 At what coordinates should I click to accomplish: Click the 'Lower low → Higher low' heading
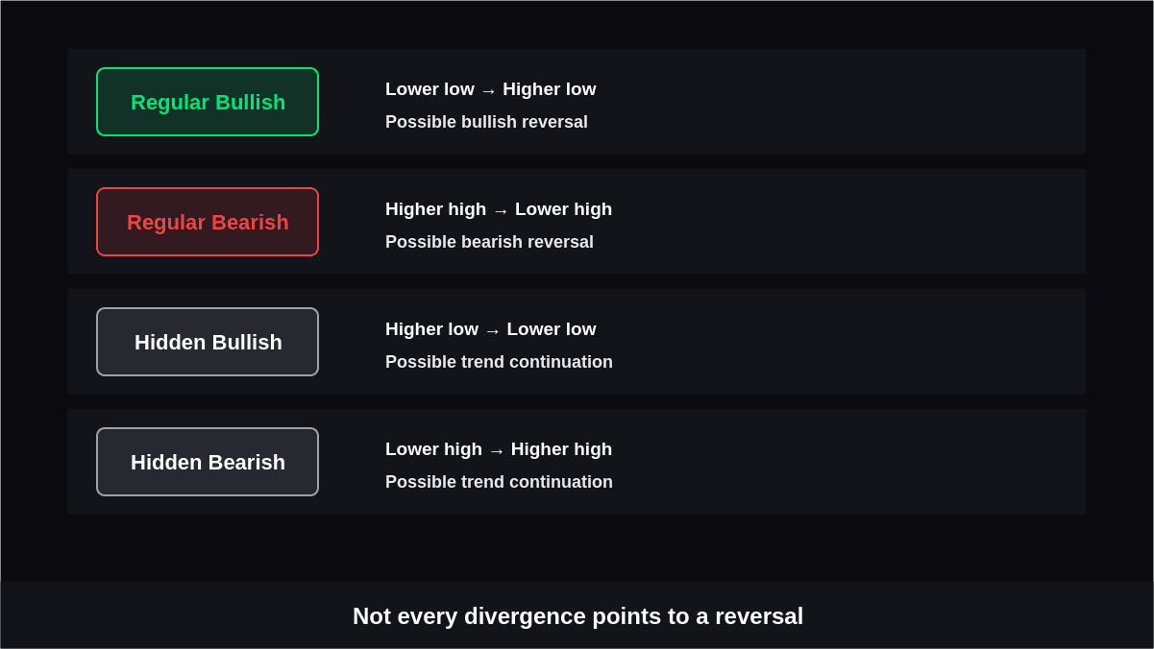[x=490, y=89]
